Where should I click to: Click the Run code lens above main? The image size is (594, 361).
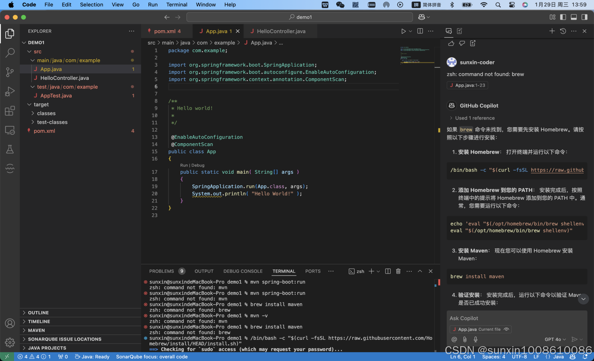(184, 165)
